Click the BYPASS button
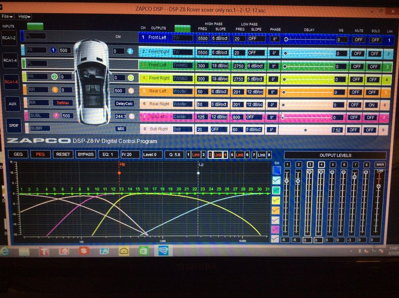The height and width of the screenshot is (298, 399). [86, 154]
